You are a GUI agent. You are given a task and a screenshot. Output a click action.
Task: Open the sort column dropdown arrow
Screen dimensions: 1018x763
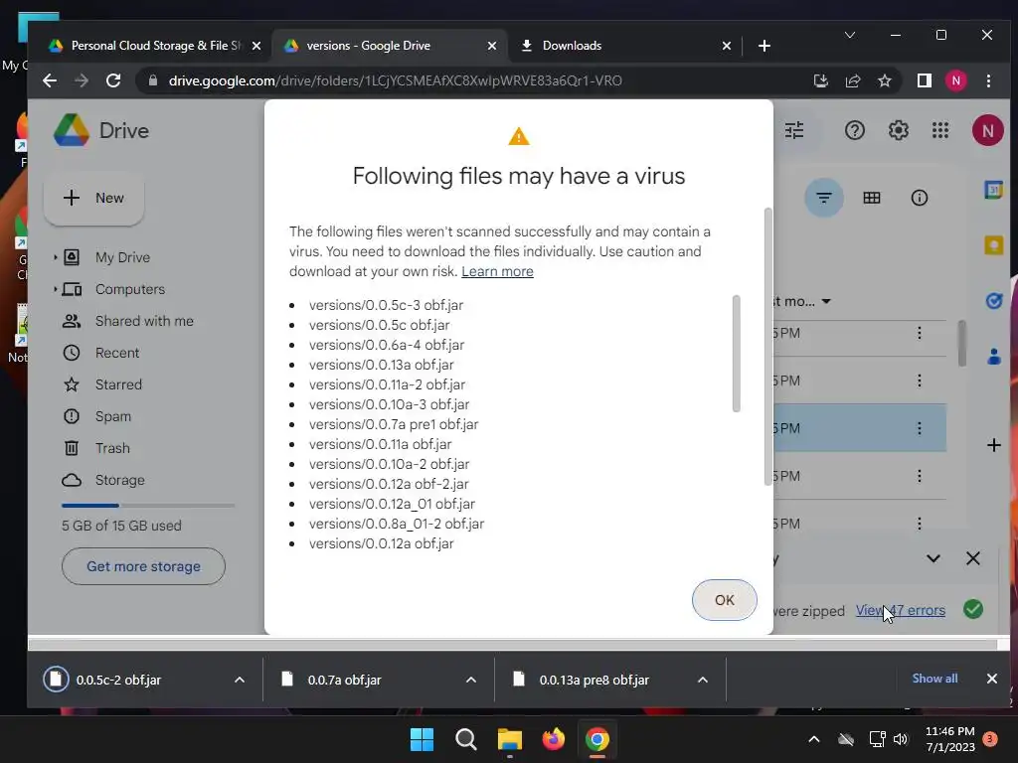826,301
